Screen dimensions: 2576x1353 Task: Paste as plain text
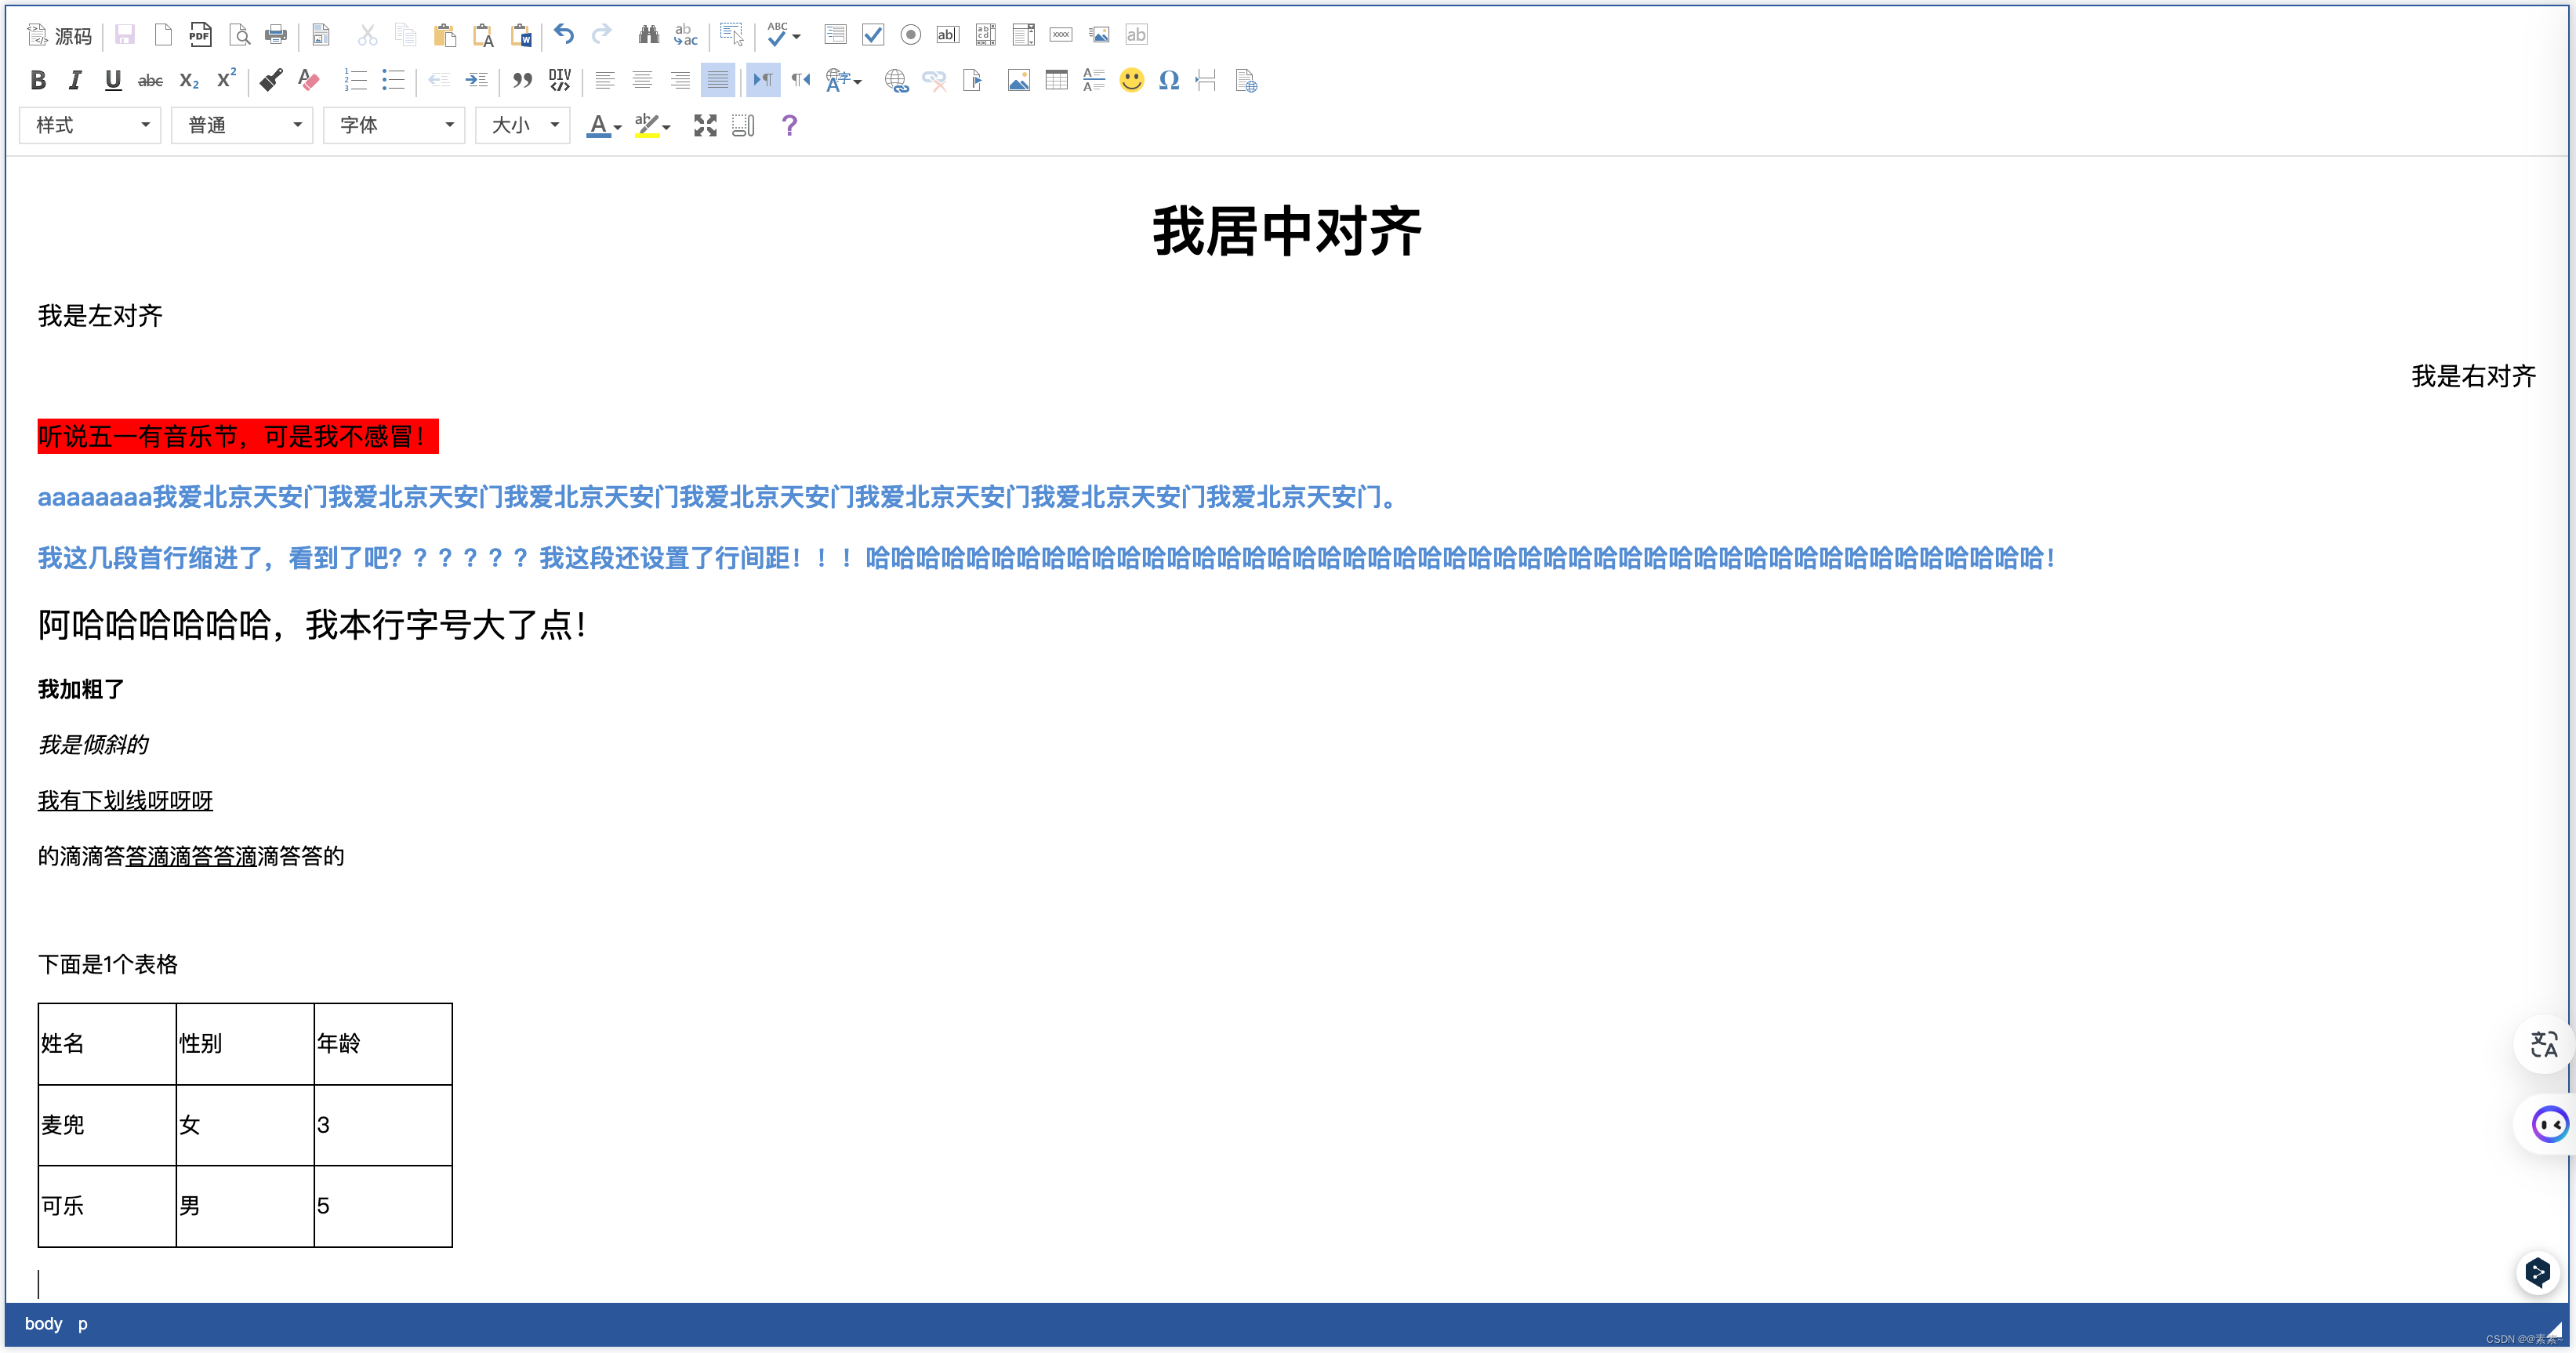tap(483, 35)
